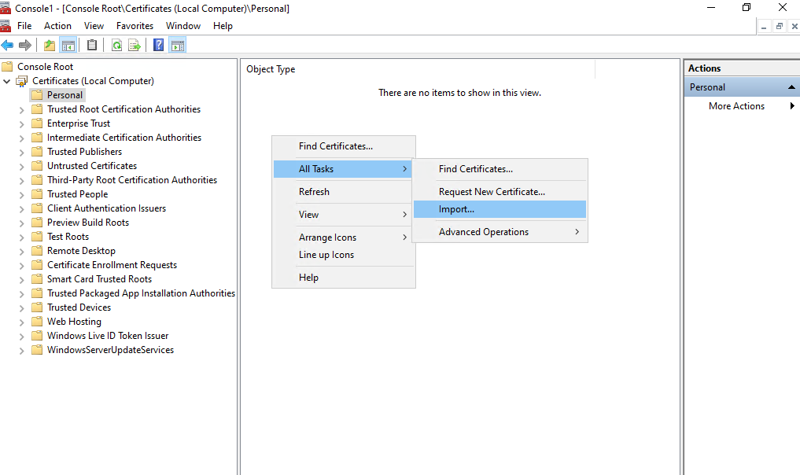This screenshot has height=475, width=800.
Task: Click the Enterprise Trust folder icon
Action: 37,123
